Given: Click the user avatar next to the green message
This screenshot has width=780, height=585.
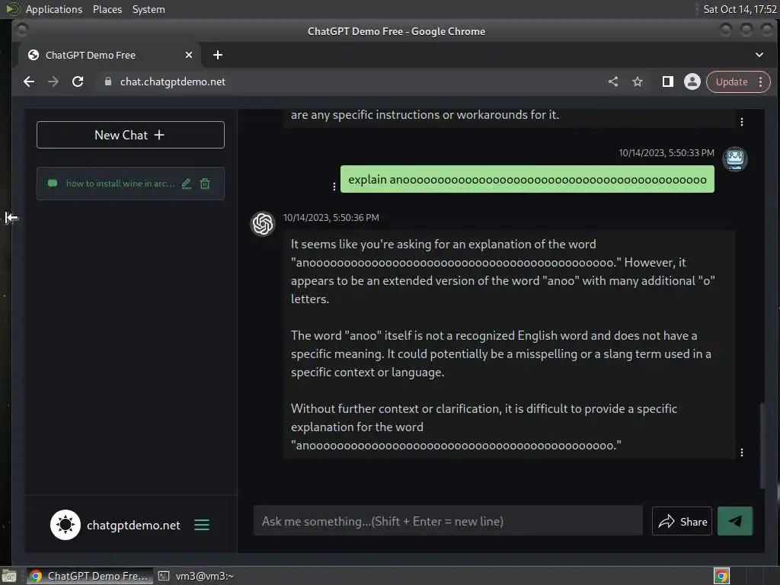Looking at the screenshot, I should (735, 158).
